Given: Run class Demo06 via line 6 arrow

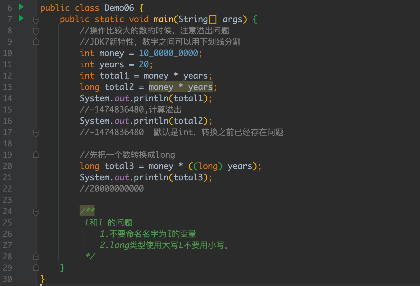Looking at the screenshot, I should [x=21, y=7].
